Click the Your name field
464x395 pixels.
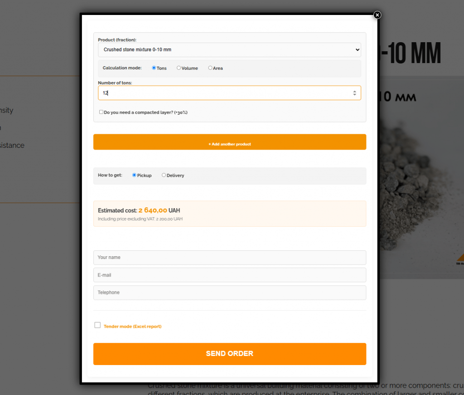(x=230, y=258)
